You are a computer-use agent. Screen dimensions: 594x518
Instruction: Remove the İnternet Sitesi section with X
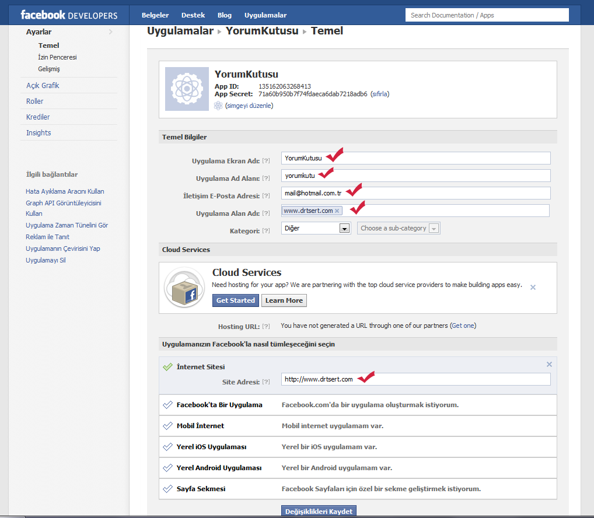tap(549, 364)
